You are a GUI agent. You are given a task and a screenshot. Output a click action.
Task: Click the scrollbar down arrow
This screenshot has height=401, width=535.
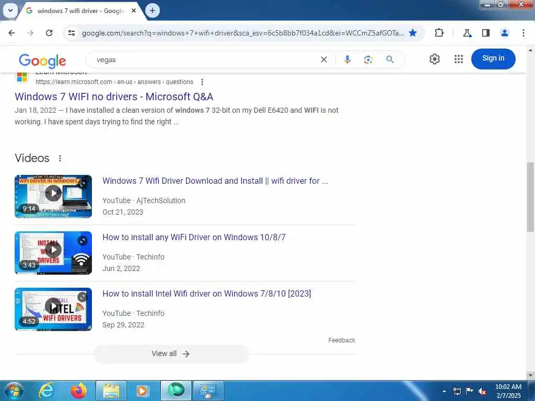tap(531, 375)
